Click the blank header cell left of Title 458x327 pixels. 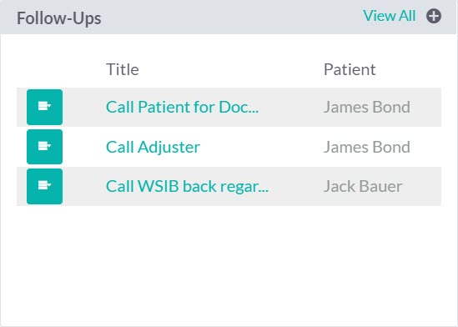coord(58,69)
